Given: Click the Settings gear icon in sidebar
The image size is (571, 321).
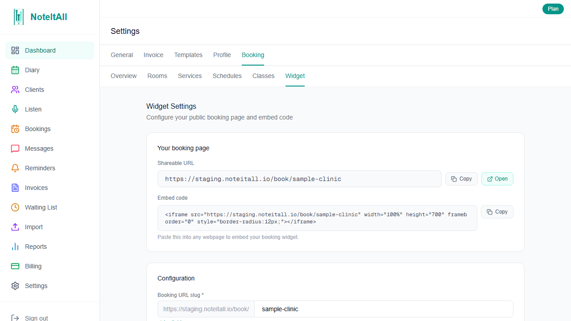Looking at the screenshot, I should (15, 286).
